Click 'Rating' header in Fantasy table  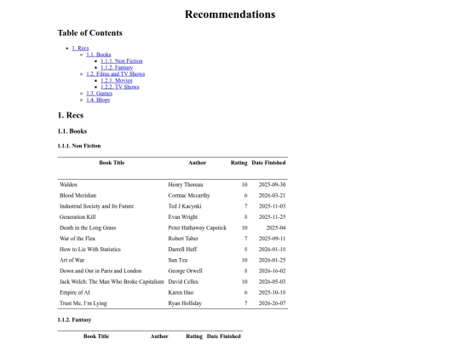click(194, 336)
